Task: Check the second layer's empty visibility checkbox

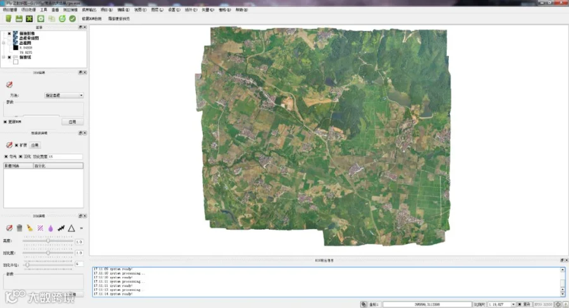Action: pos(9,38)
